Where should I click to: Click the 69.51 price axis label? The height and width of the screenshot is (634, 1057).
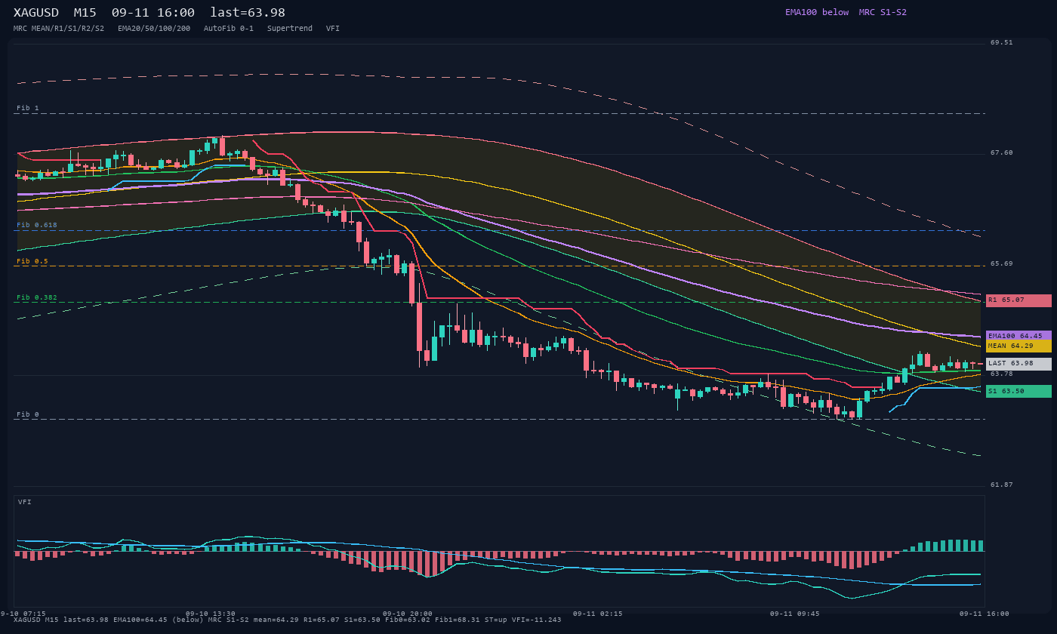point(1002,42)
